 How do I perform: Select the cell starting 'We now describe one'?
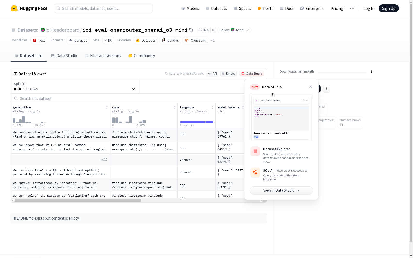60,134
